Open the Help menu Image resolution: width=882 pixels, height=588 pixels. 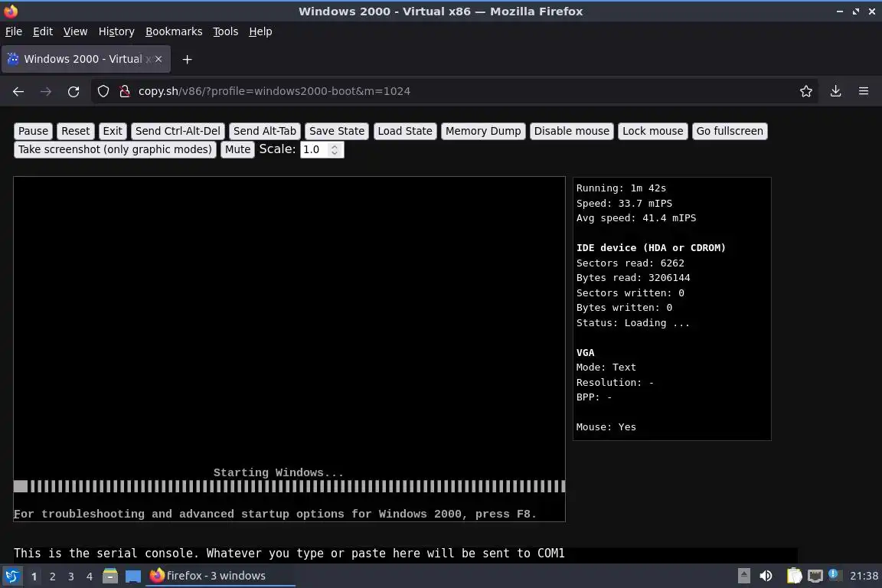click(x=260, y=31)
